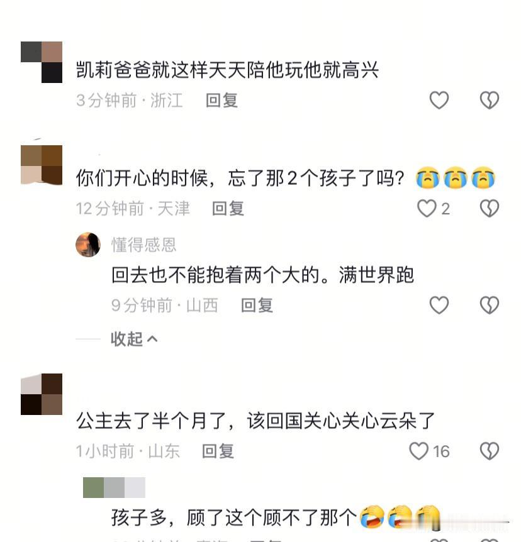Open avatar of the 公主去了半个月 commenter
This screenshot has width=521, height=542.
42,394
